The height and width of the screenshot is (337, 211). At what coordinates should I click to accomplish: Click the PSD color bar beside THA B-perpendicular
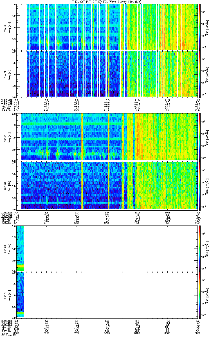click(200, 27)
